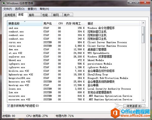
Task: Sort by 内存(专用工... column header
Action: (75, 23)
